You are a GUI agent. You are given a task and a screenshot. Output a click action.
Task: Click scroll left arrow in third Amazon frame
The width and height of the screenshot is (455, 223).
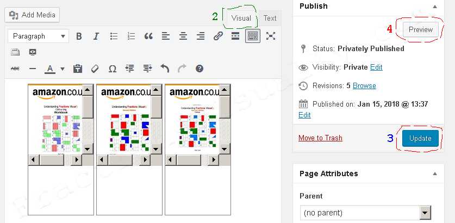171,160
